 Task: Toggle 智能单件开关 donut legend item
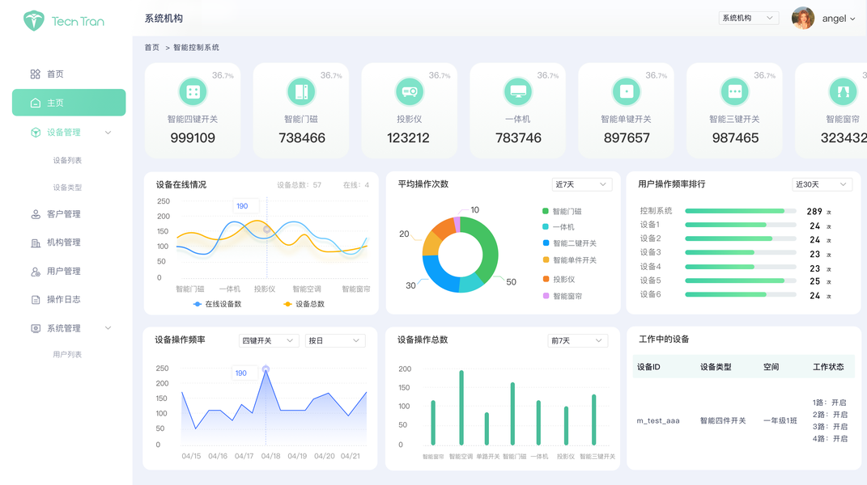coord(570,260)
